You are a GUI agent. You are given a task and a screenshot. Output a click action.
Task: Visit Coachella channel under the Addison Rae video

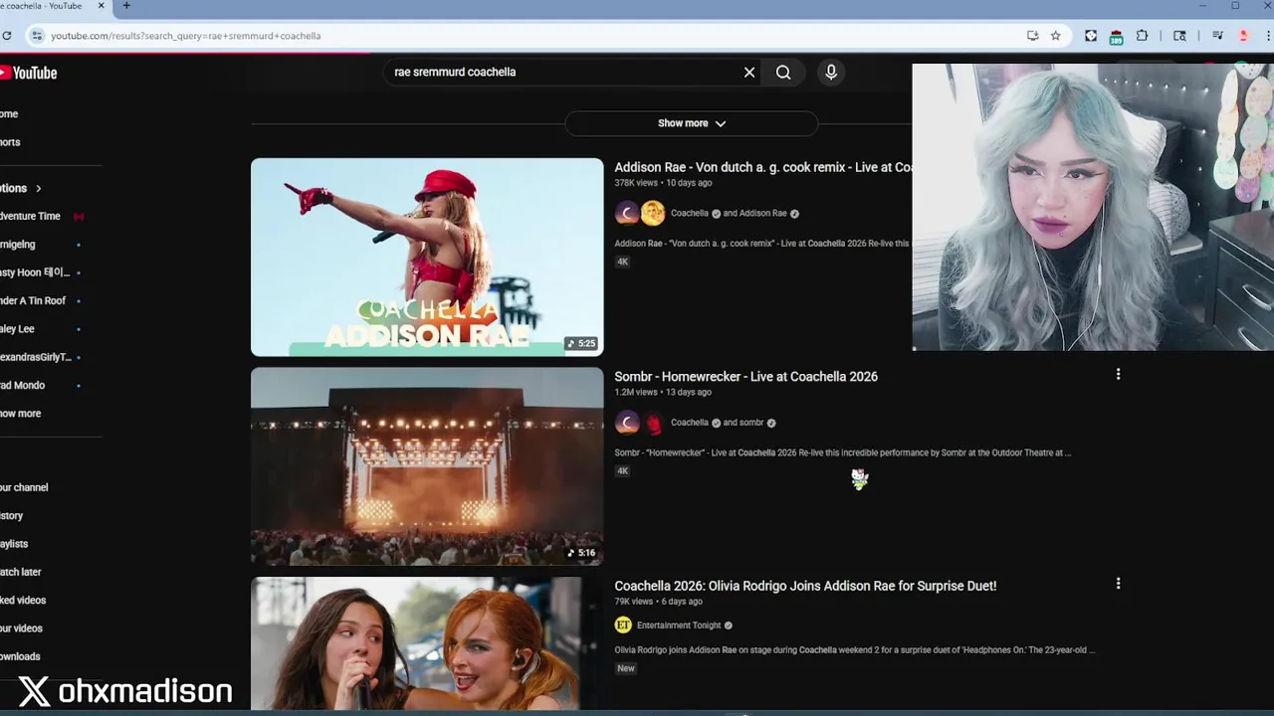coord(689,213)
